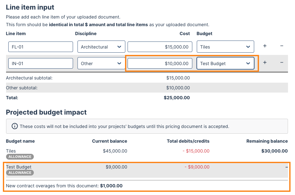Change the discipline dropdown showing Other
The image size is (295, 195).
click(101, 63)
